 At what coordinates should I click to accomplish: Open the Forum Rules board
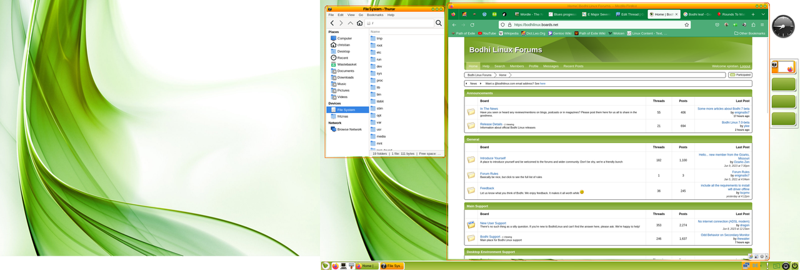coord(489,174)
